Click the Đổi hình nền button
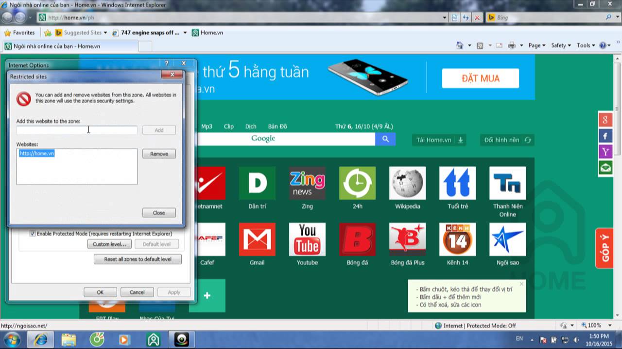The image size is (622, 349). [507, 140]
